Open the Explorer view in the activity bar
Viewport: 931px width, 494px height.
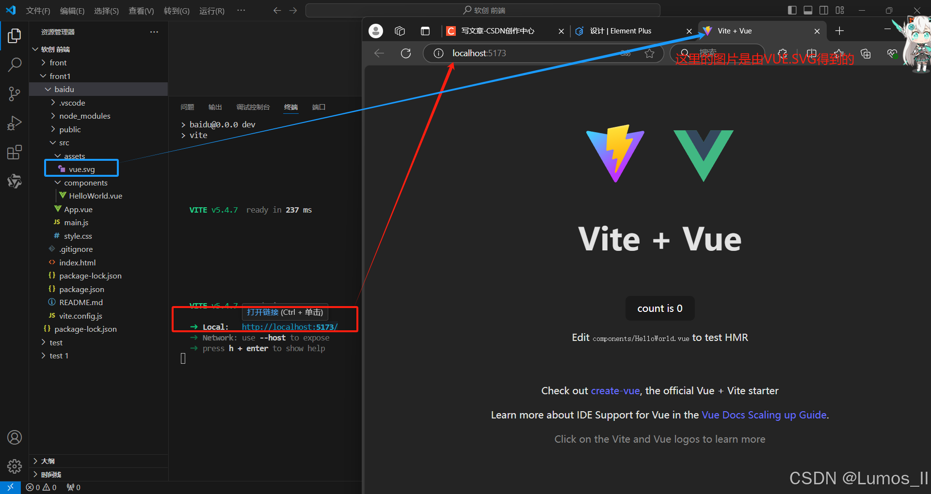[15, 36]
